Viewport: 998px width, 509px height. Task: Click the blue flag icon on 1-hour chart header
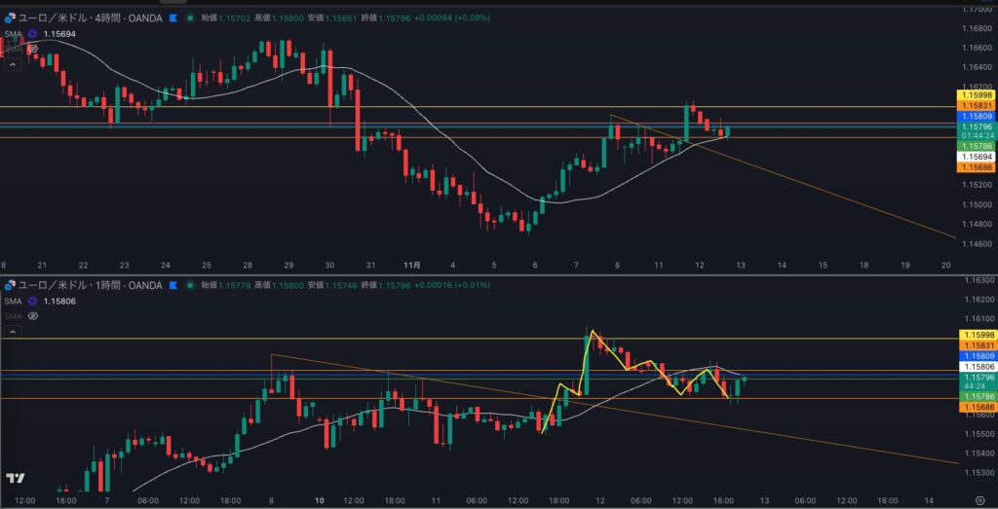click(x=173, y=285)
